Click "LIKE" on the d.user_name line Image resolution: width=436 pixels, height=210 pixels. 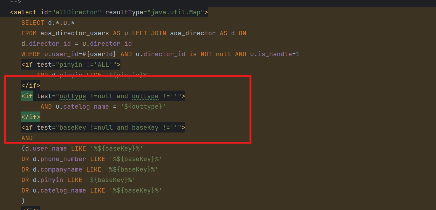coord(78,149)
